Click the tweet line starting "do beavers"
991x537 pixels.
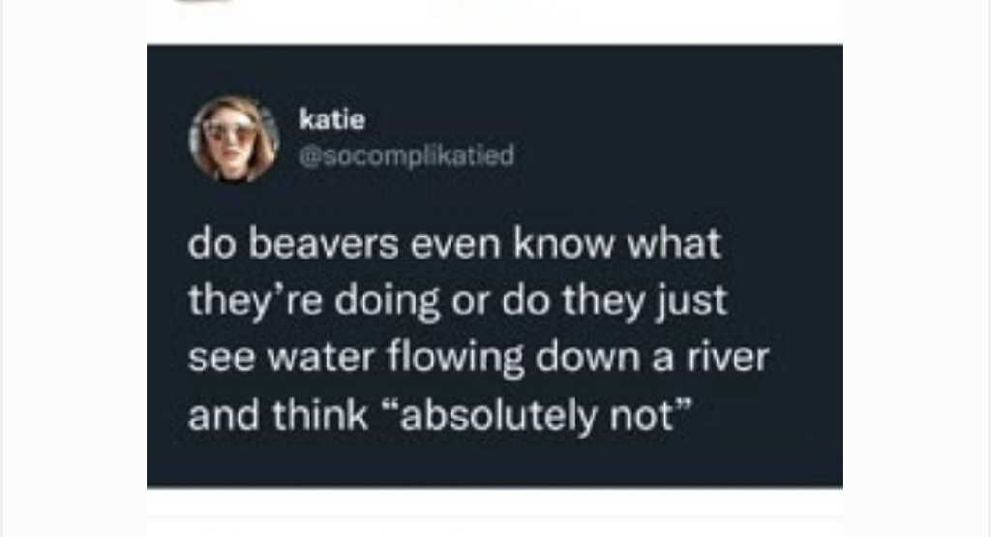[x=454, y=244]
